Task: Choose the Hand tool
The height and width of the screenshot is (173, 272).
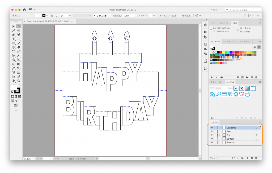Action: 14,81
